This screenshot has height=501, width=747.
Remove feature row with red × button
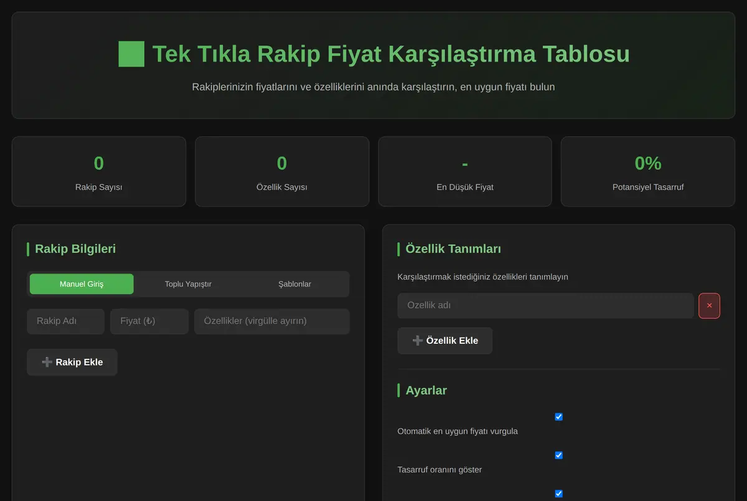coord(710,306)
